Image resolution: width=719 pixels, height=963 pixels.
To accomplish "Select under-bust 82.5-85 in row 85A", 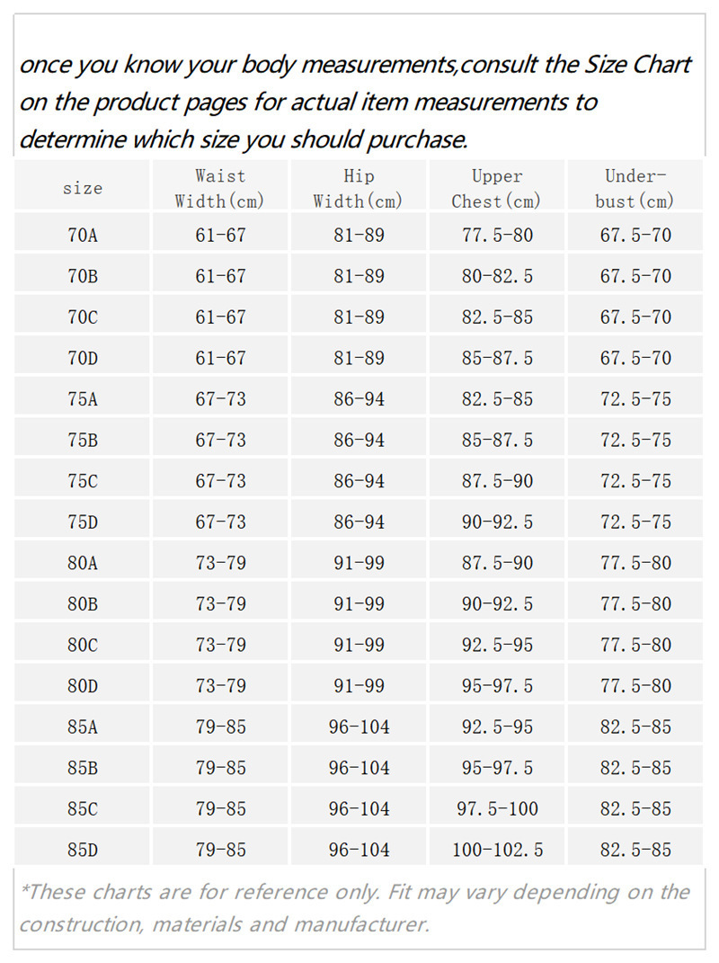I will 635,727.
